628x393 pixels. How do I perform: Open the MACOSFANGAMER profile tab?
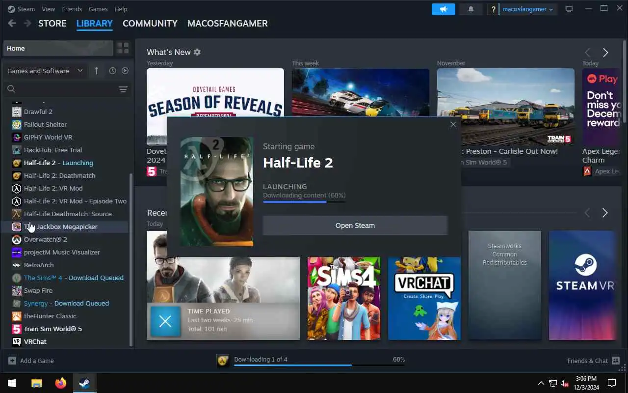pyautogui.click(x=228, y=24)
